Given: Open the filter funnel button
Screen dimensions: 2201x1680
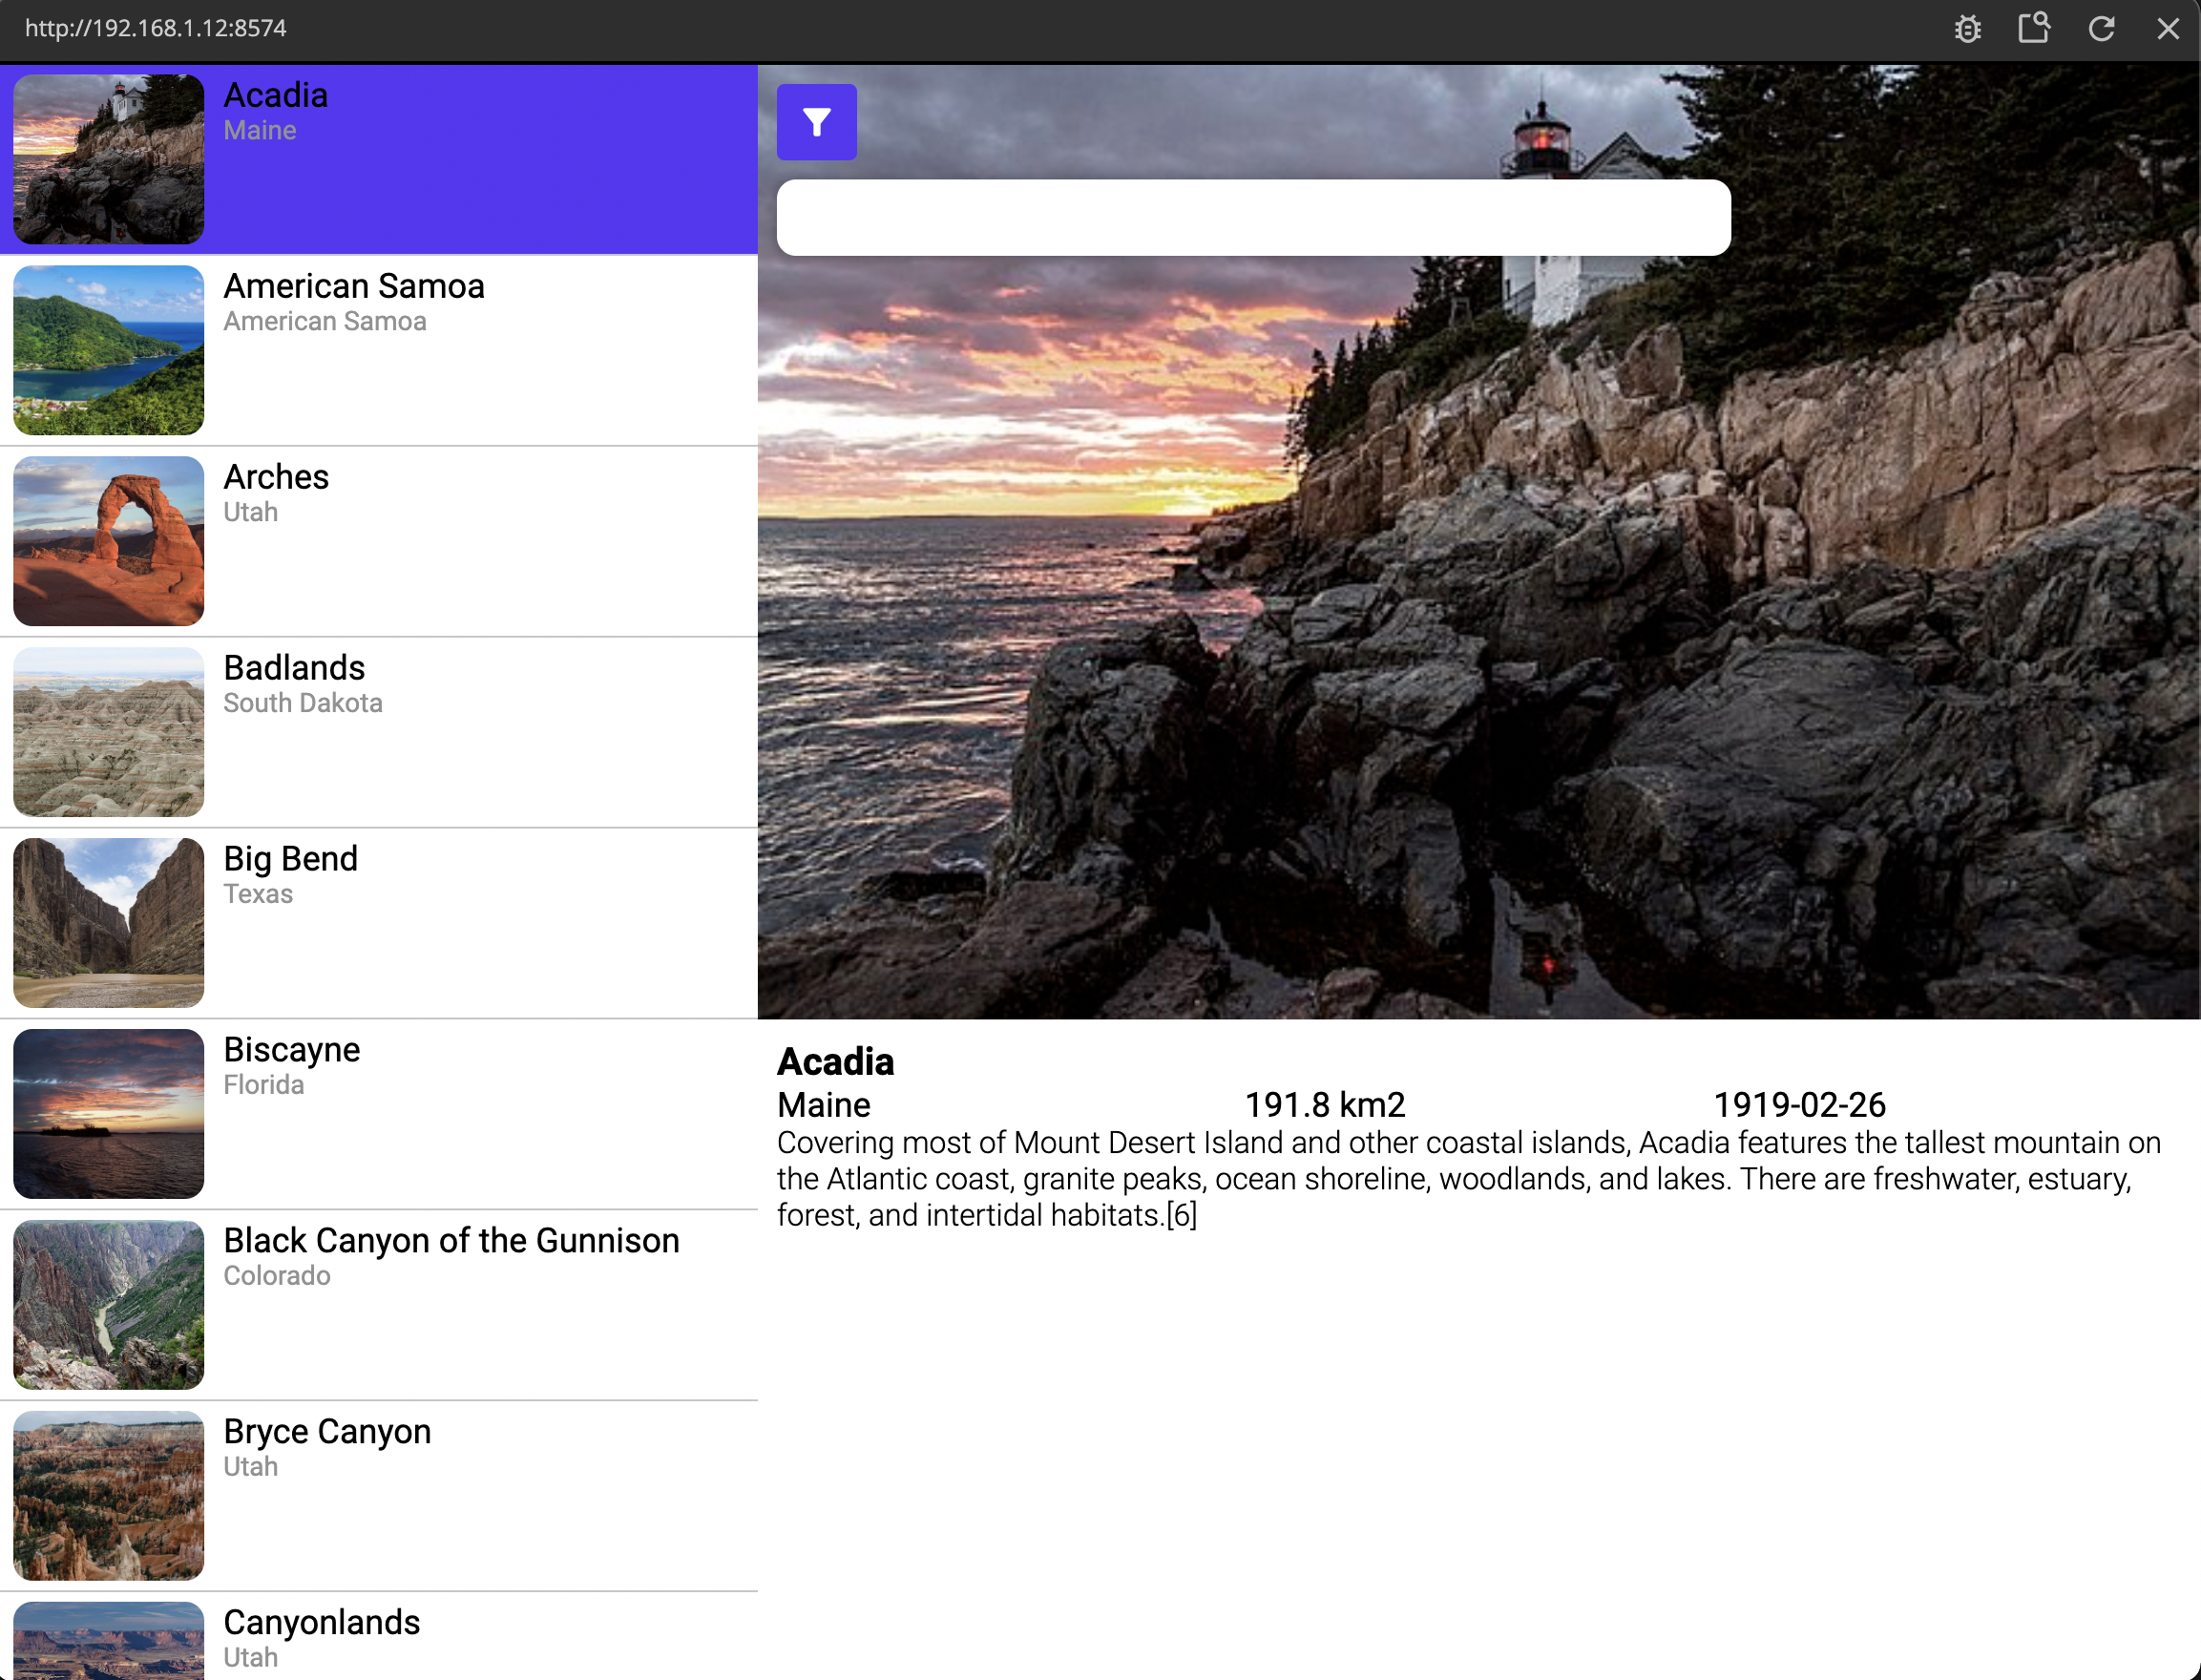Looking at the screenshot, I should coord(816,122).
